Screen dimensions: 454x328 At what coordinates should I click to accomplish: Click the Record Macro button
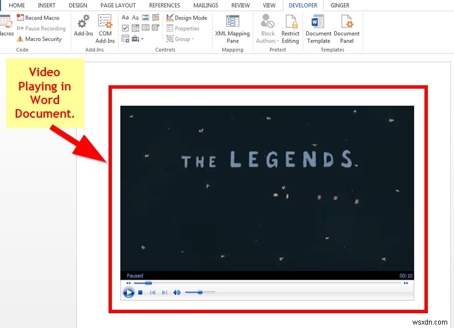point(38,18)
